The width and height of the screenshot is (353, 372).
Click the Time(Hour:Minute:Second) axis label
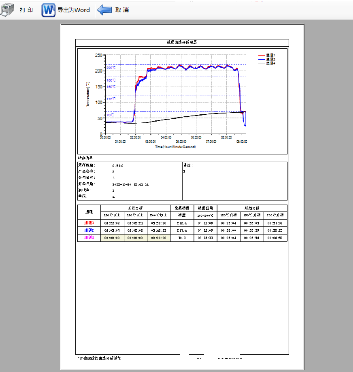(175, 147)
